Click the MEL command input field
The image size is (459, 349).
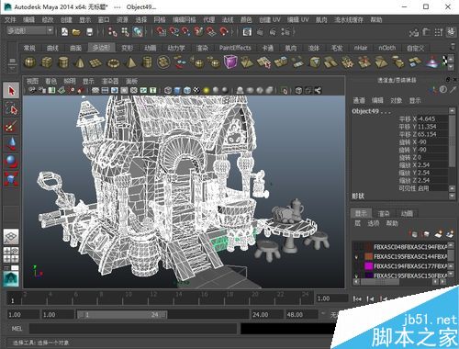[133, 329]
